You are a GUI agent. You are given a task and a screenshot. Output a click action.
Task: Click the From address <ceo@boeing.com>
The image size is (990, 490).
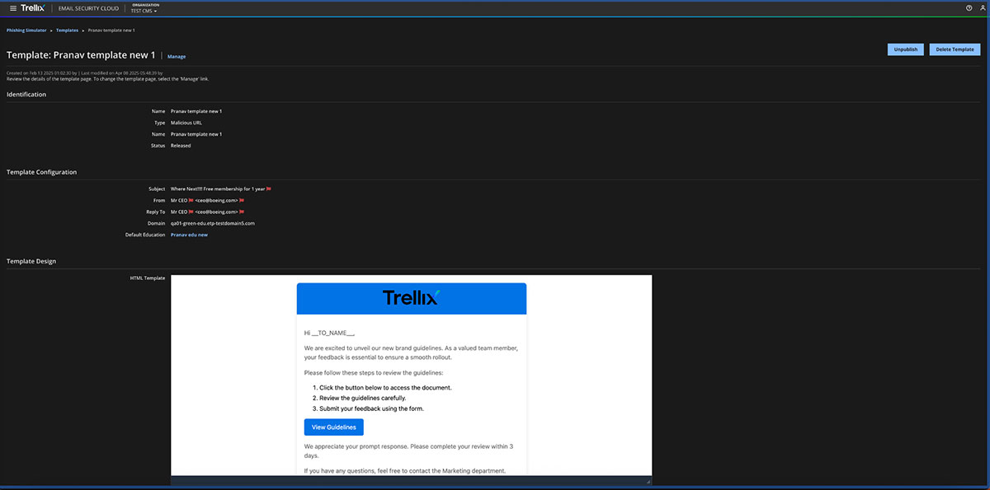click(216, 200)
